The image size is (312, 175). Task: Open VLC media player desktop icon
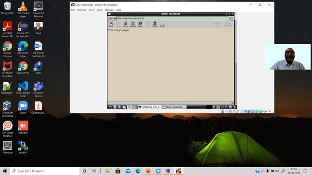point(23,10)
